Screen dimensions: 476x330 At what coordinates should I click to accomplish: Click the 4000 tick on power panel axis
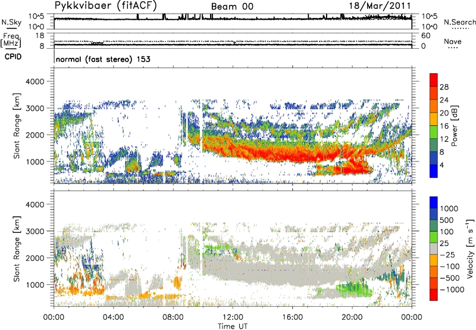[x=35, y=82]
